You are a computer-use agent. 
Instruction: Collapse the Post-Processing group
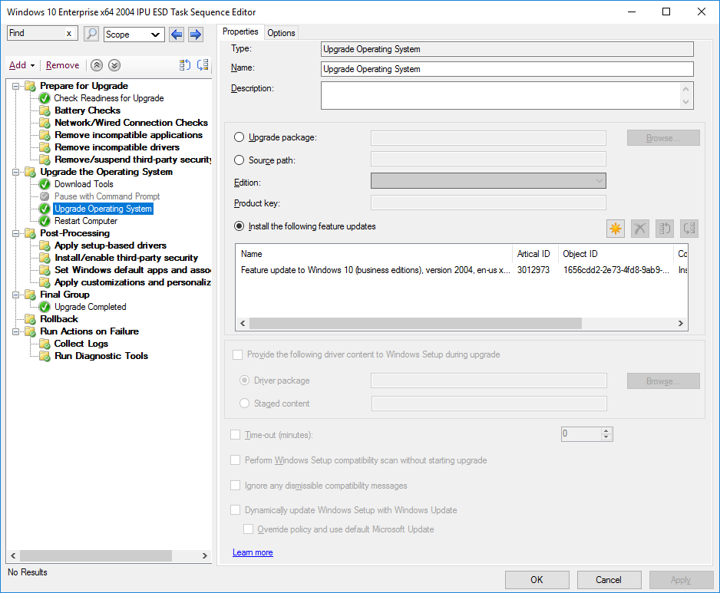15,234
